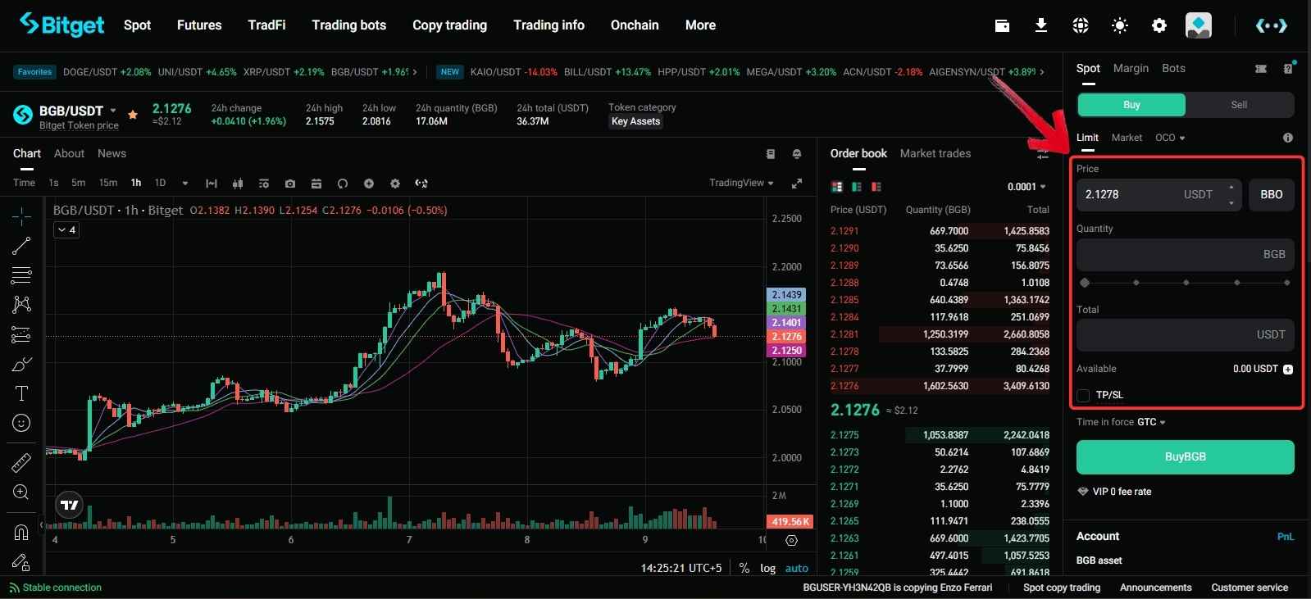Image resolution: width=1311 pixels, height=599 pixels.
Task: Open the user profile avatar
Action: coord(1199,25)
